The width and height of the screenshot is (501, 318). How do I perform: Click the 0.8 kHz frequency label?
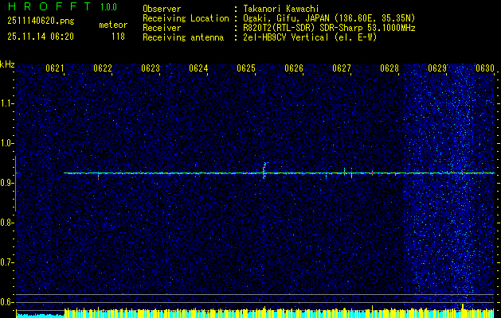pos(7,223)
